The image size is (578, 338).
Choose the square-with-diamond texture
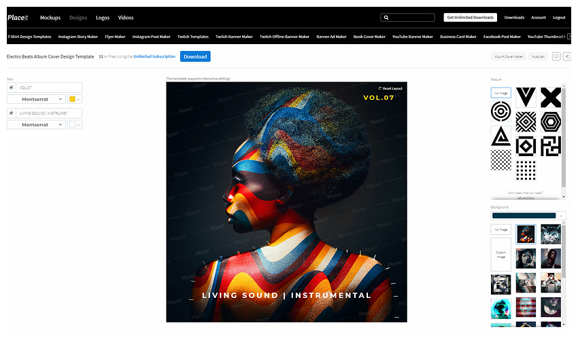(526, 146)
